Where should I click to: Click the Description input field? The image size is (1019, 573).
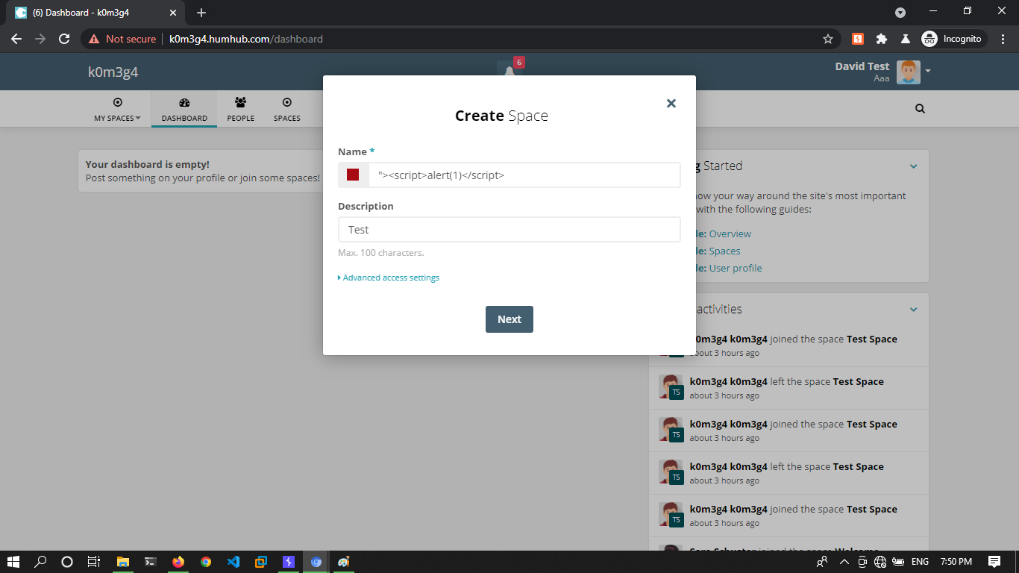509,230
